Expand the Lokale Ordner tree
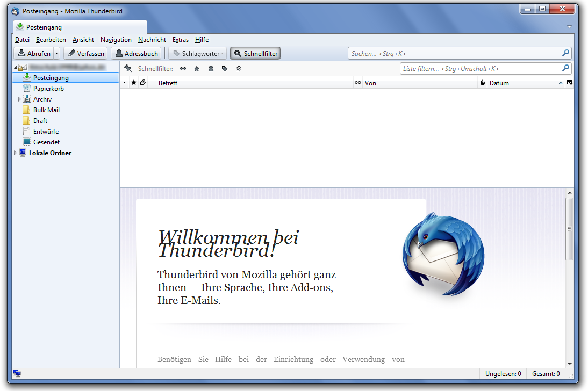The width and height of the screenshot is (588, 391). (x=15, y=153)
